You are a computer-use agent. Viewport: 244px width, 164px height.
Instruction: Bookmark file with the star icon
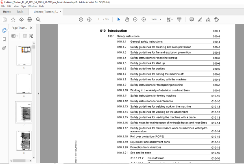13,19
